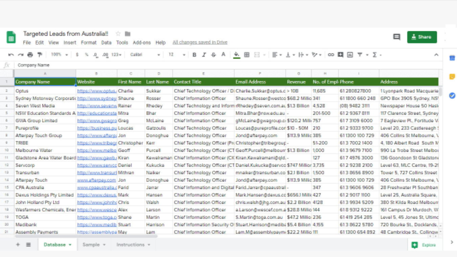
Task: Toggle italic formatting
Action: 204,55
